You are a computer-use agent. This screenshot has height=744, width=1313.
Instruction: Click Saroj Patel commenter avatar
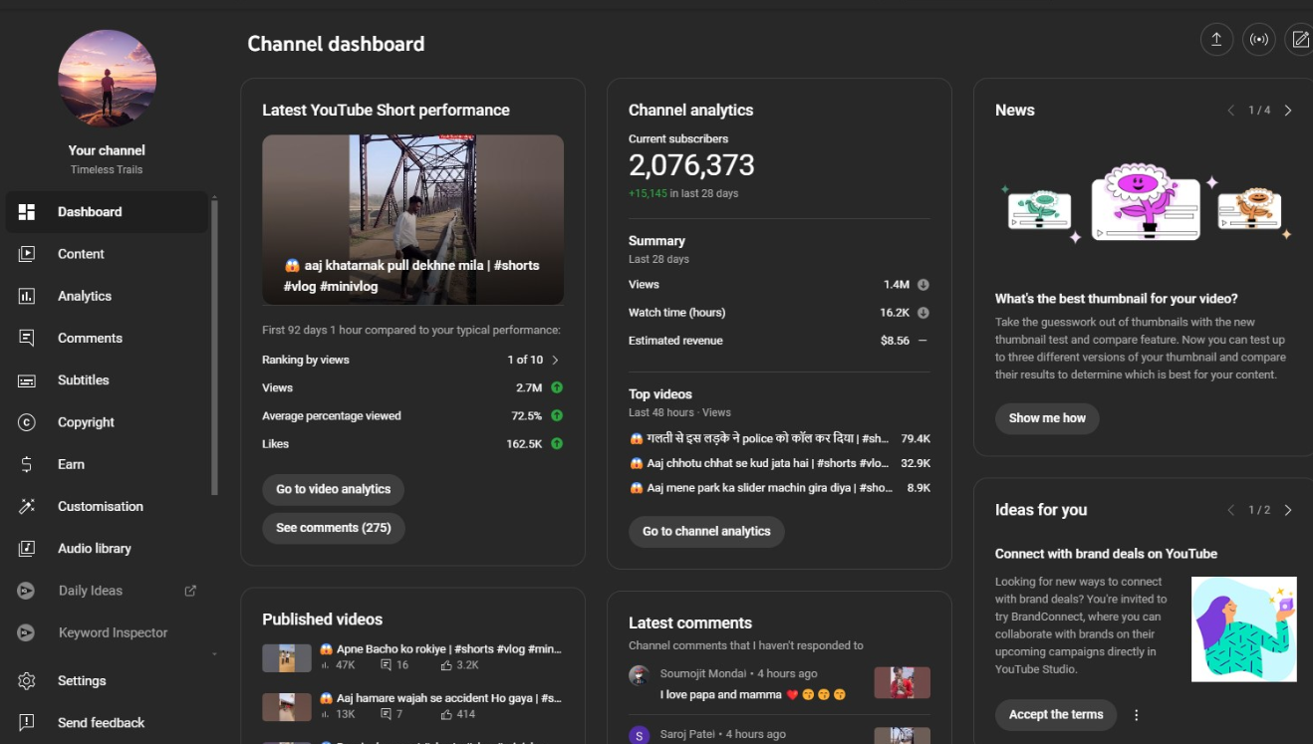click(x=640, y=735)
